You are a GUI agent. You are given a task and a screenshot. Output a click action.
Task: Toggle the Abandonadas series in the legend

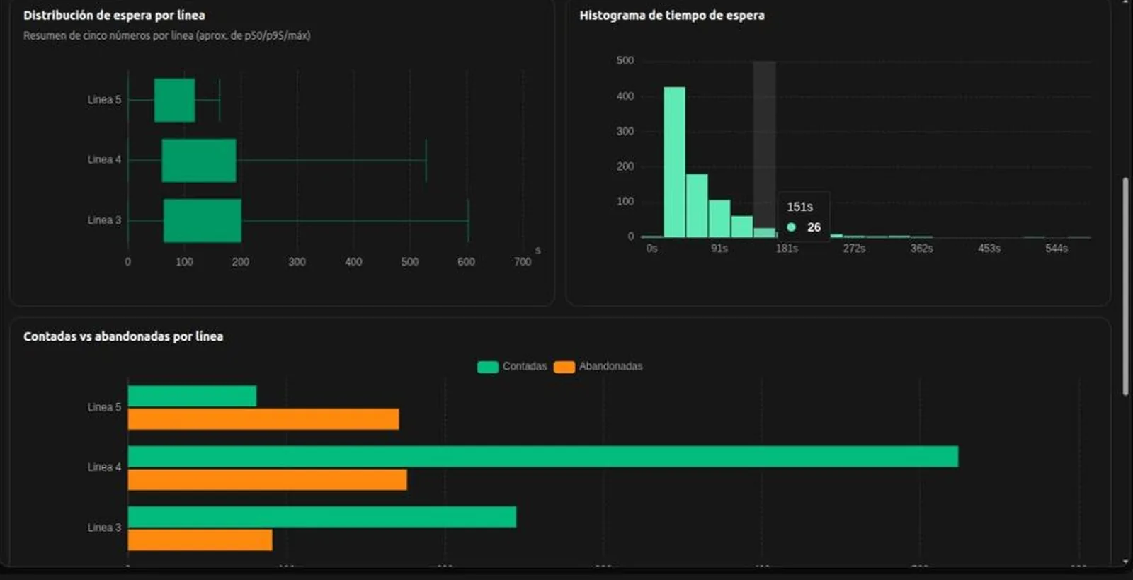598,366
